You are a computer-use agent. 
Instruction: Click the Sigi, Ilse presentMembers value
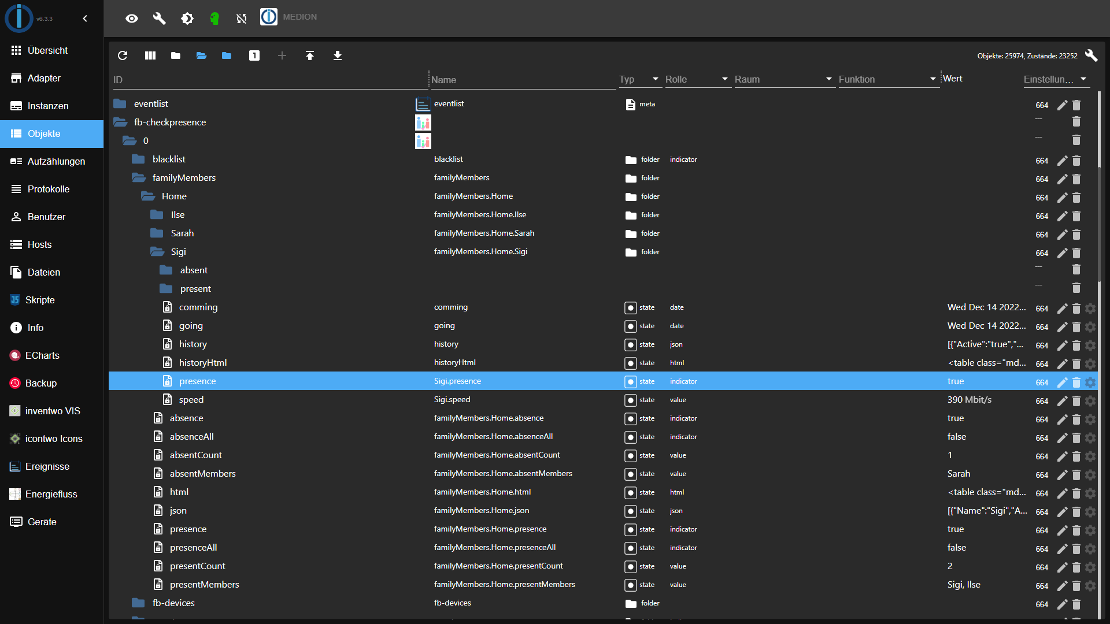964,585
